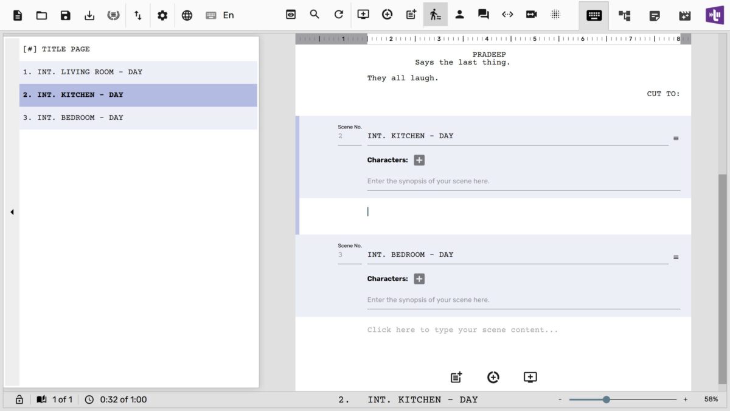Viewport: 730px width, 411px height.
Task: Toggle the on-screen keyboard transliteration icon
Action: [211, 15]
